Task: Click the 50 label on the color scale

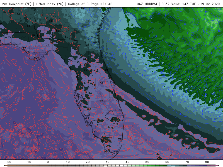Action: click(147, 162)
